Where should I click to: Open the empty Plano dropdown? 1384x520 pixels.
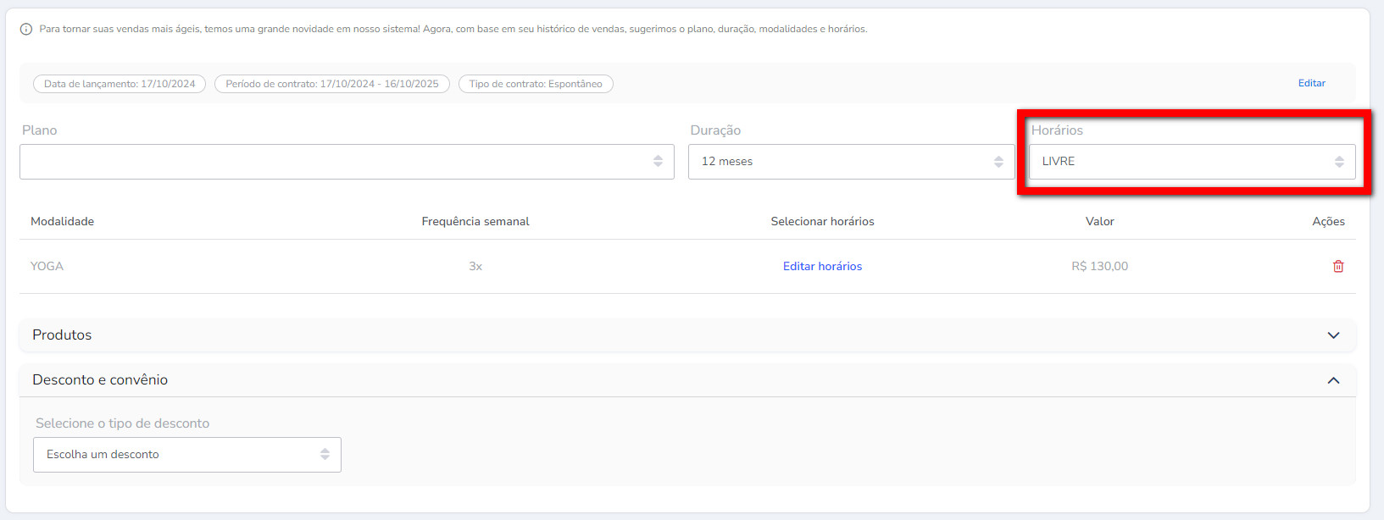click(339, 161)
